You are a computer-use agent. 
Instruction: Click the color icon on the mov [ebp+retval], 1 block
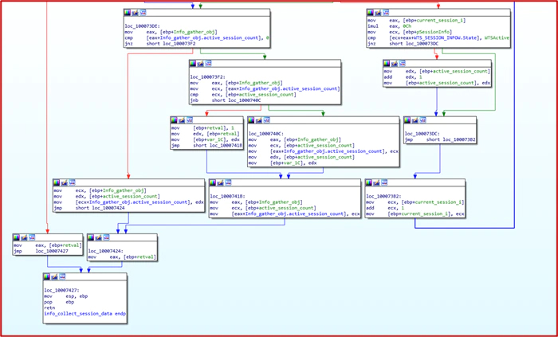174,120
